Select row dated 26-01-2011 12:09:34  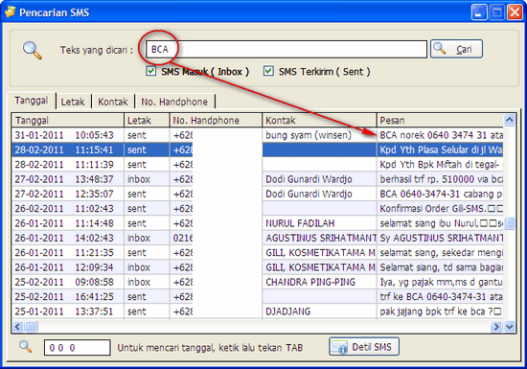pos(258,267)
